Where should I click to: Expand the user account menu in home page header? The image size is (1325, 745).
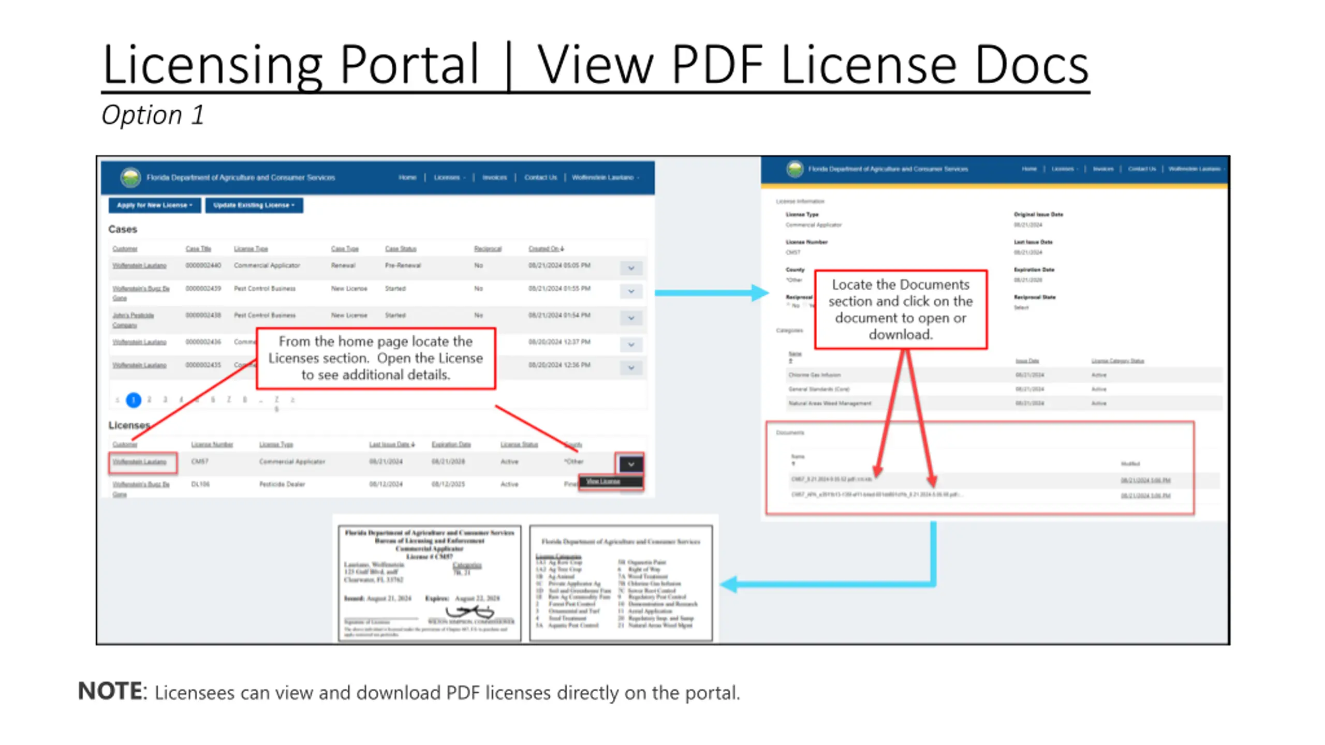(x=605, y=177)
